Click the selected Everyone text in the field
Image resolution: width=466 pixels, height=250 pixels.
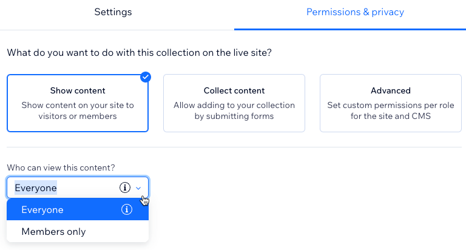[x=36, y=188]
